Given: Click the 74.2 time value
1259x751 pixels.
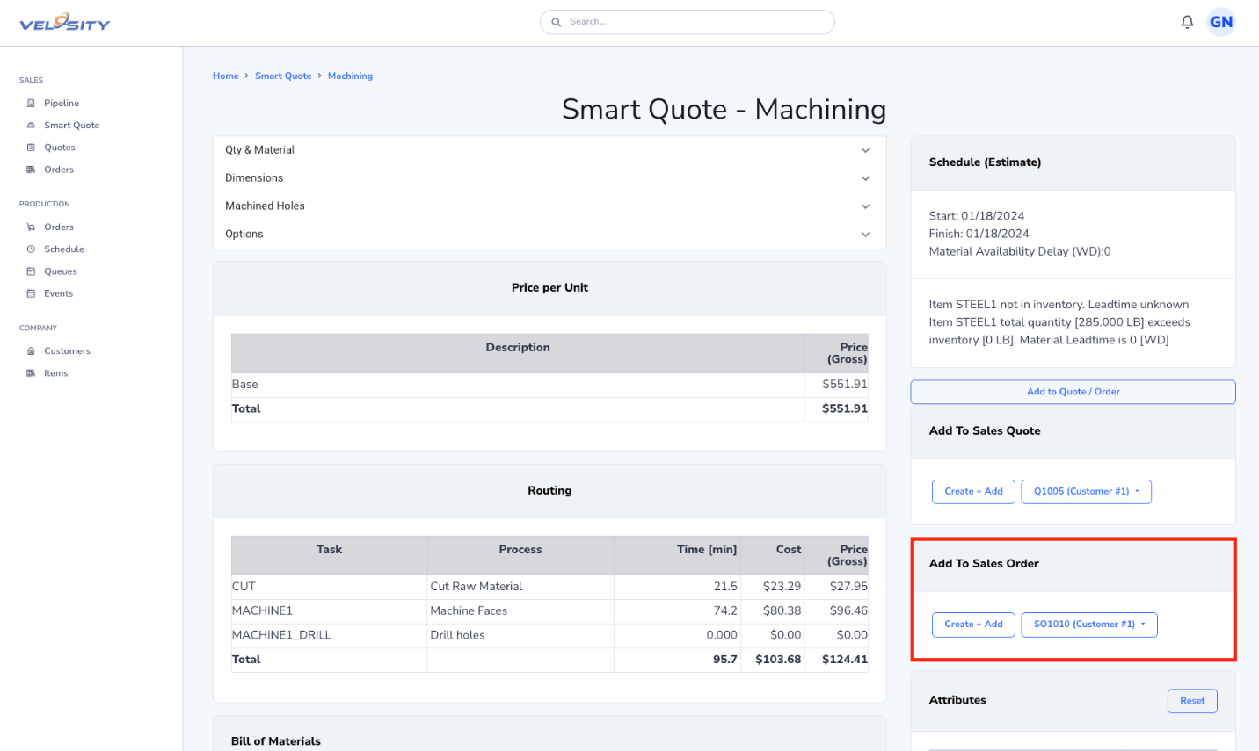Looking at the screenshot, I should 725,611.
